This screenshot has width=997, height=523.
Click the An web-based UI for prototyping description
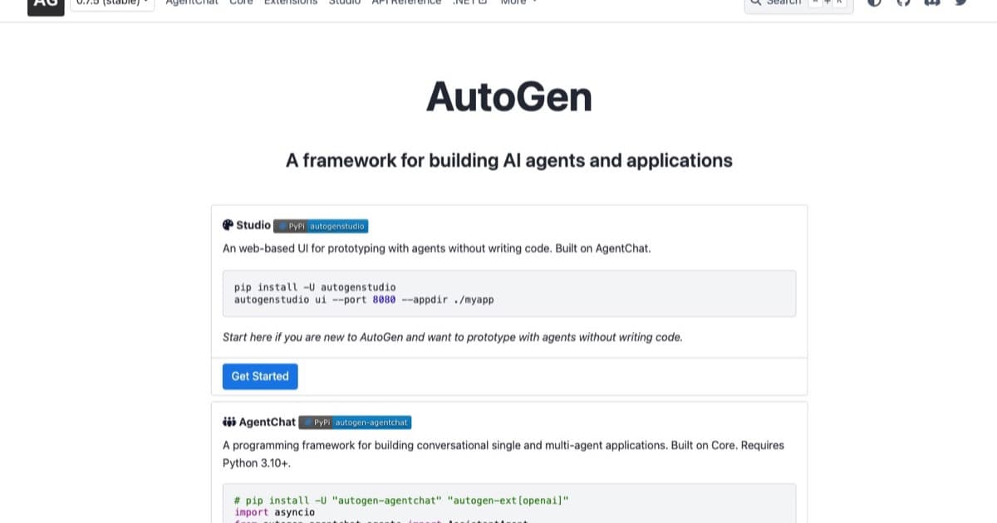click(x=437, y=248)
